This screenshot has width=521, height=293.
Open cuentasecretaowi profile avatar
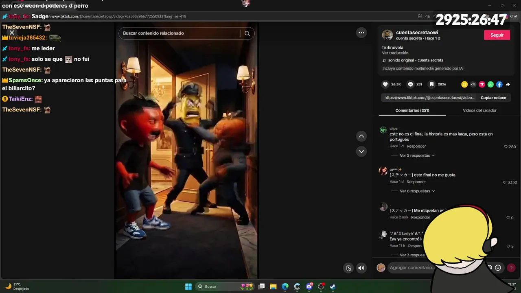pos(387,35)
